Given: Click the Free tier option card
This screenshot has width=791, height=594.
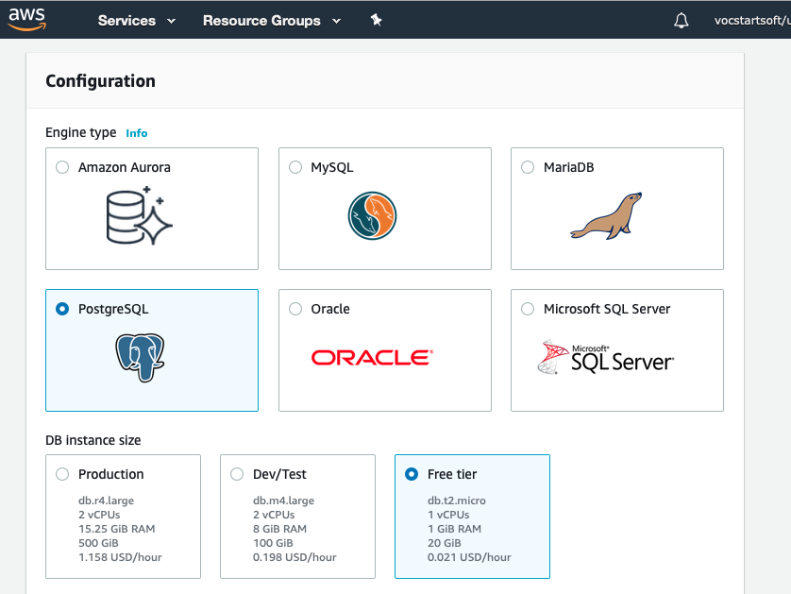Looking at the screenshot, I should point(472,517).
